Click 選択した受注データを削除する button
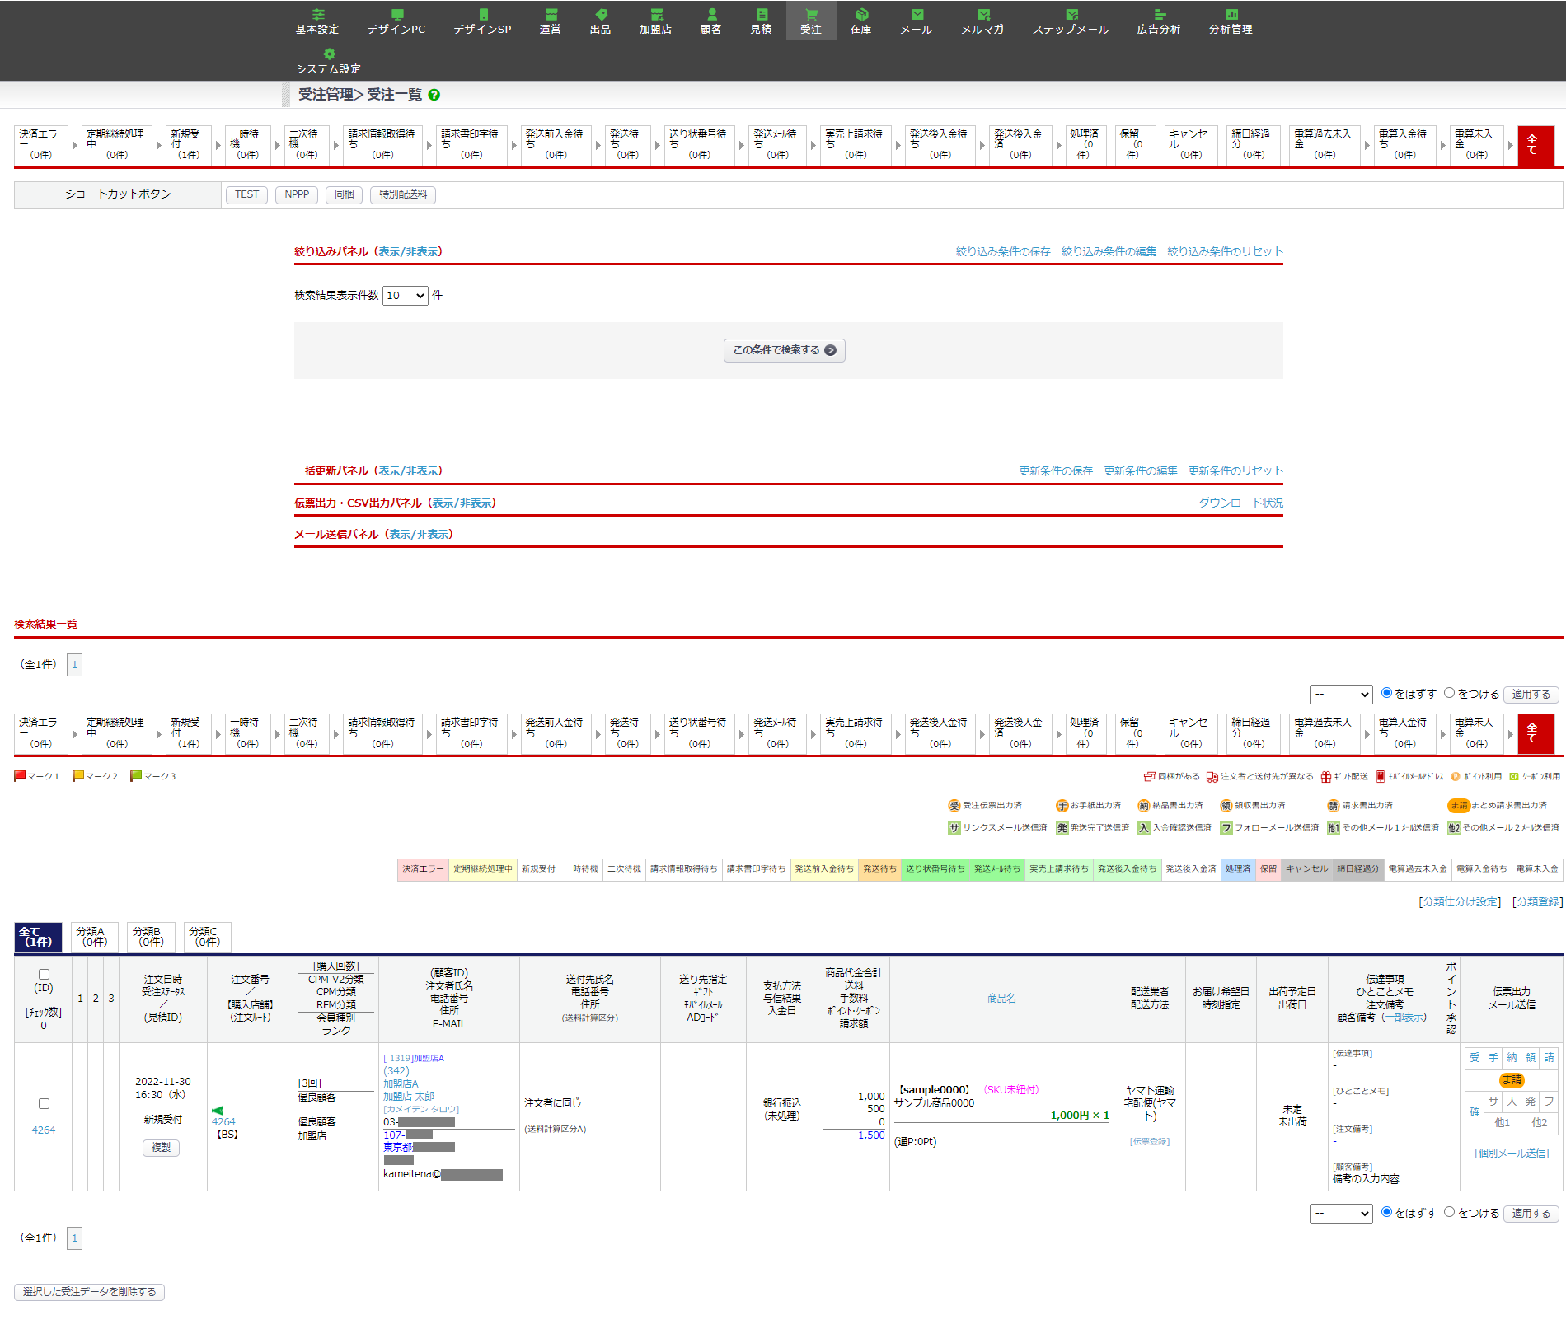The image size is (1566, 1329). click(x=89, y=1292)
